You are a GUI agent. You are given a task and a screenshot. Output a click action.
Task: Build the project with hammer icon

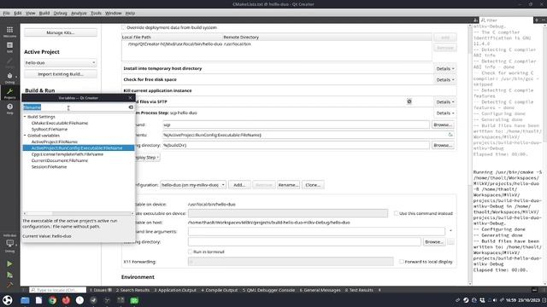coord(9,285)
